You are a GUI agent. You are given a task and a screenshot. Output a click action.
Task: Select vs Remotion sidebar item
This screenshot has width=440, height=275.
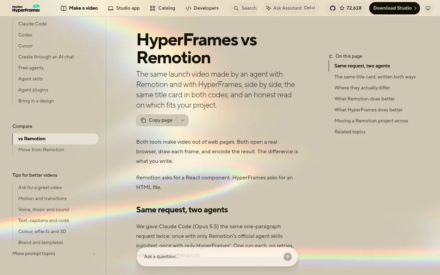point(55,139)
